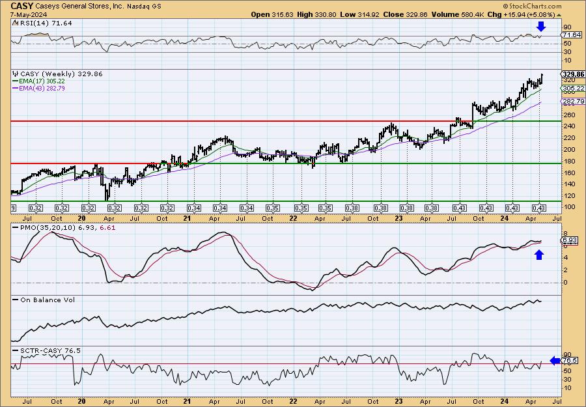The width and height of the screenshot is (586, 407).
Task: Click the Volume 580.4K value
Action: click(x=458, y=14)
